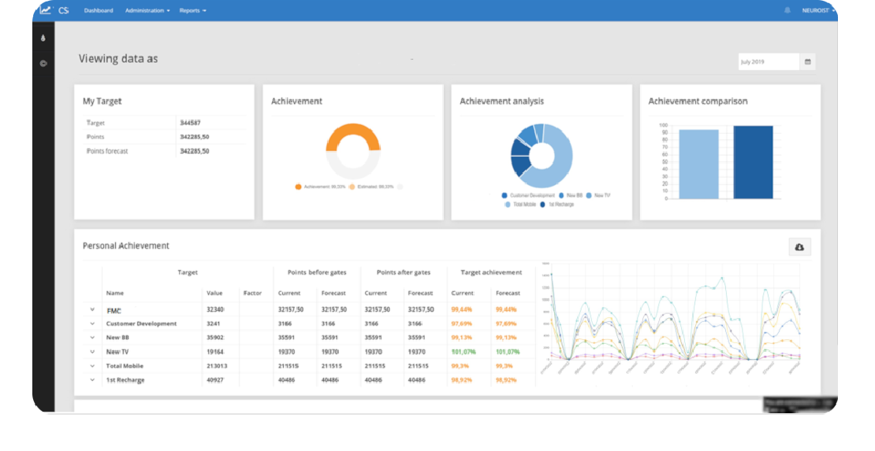Click the dark blue bar in Achievement comparison
This screenshot has height=451, width=875.
point(753,162)
